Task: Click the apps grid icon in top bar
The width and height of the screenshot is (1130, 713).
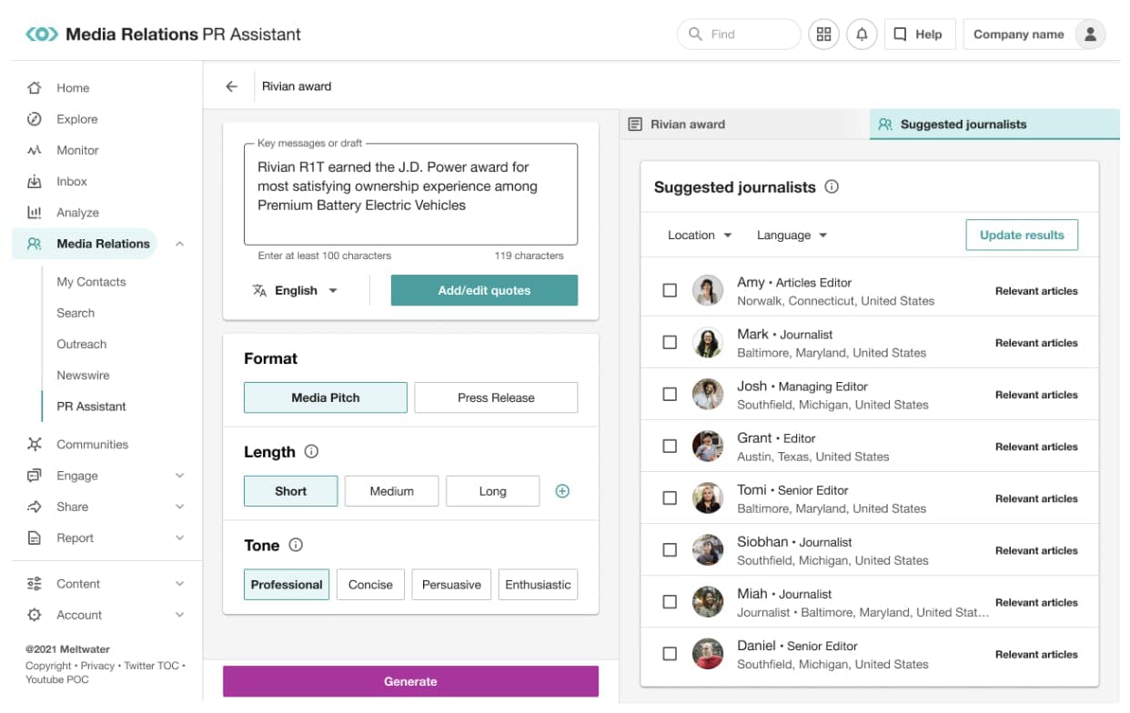Action: tap(823, 34)
